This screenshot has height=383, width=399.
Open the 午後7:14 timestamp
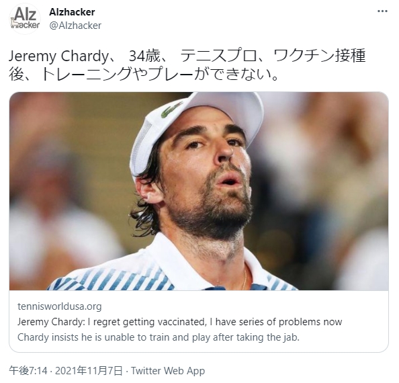click(28, 371)
